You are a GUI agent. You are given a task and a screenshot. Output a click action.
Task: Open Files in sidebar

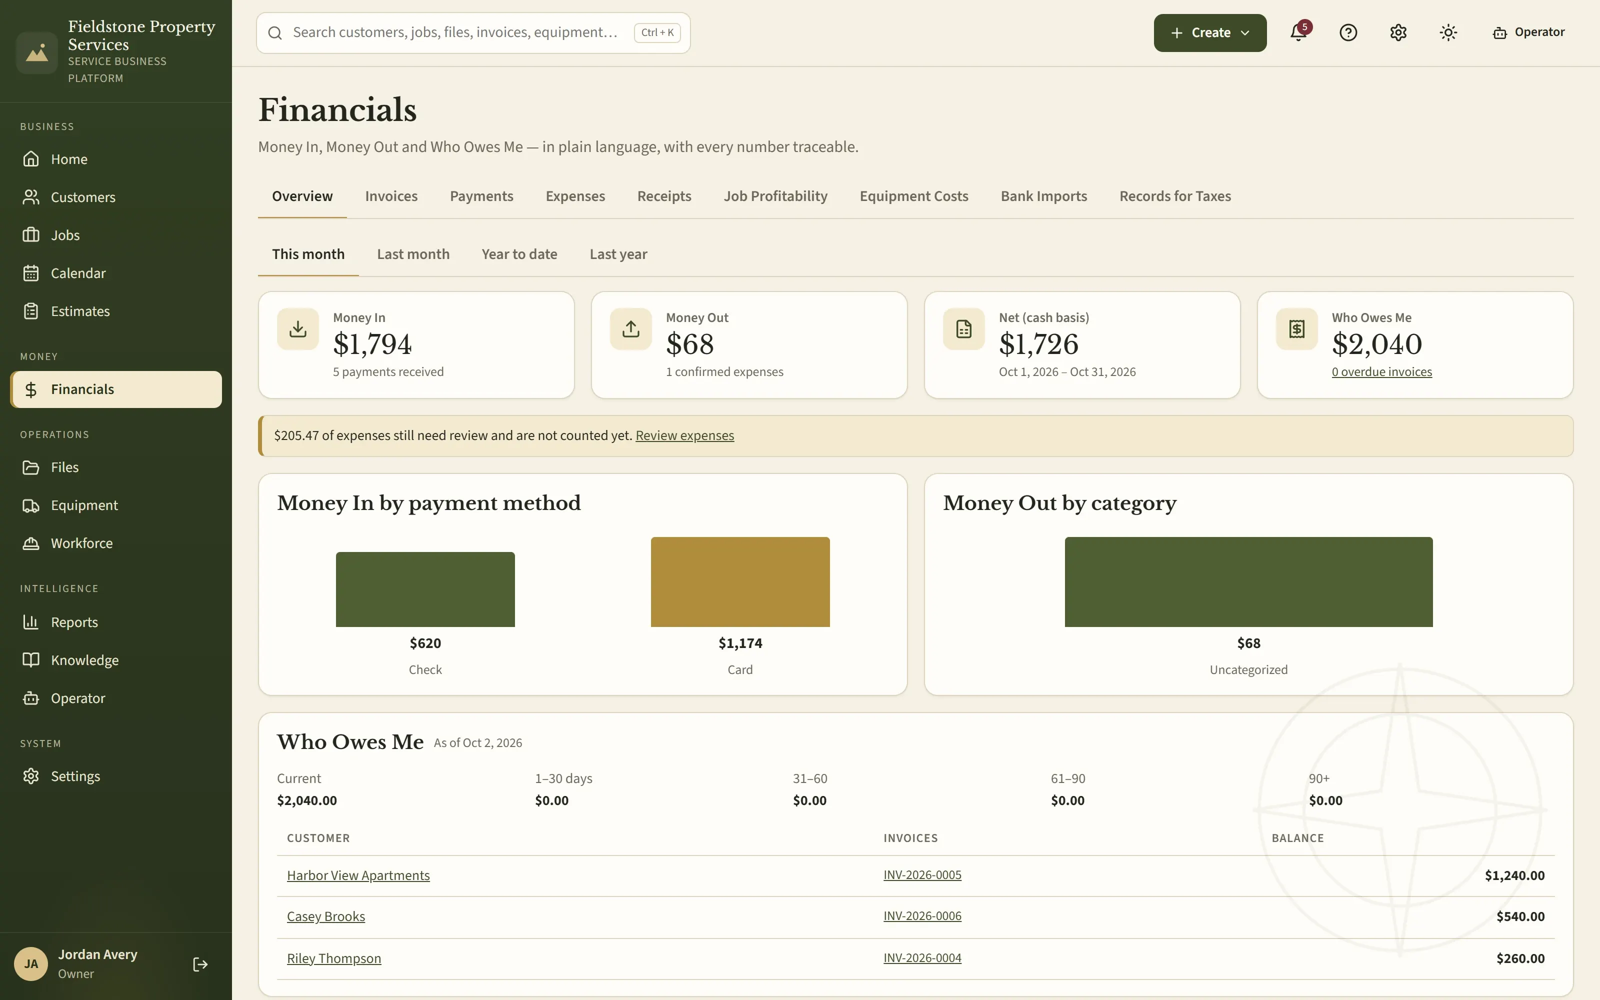coord(115,467)
